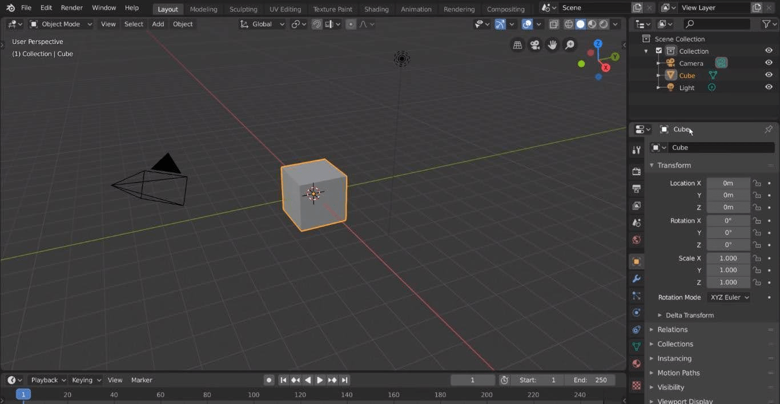Play the animation forward
This screenshot has width=780, height=404.
click(320, 380)
